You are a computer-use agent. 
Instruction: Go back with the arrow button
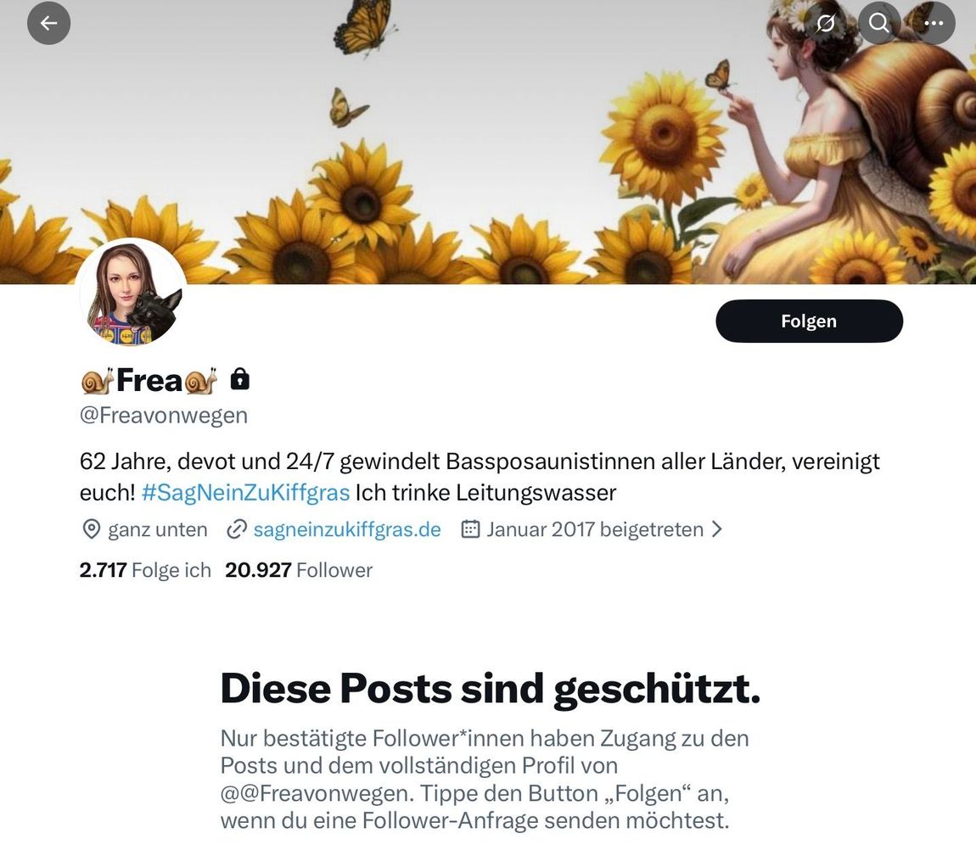pos(48,23)
